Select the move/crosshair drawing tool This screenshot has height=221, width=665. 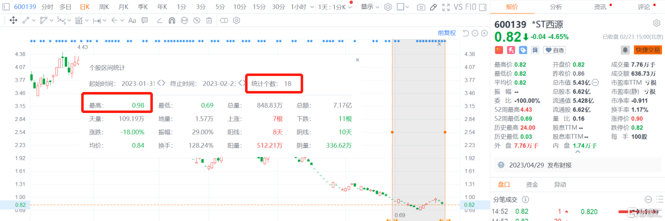[x=13, y=20]
